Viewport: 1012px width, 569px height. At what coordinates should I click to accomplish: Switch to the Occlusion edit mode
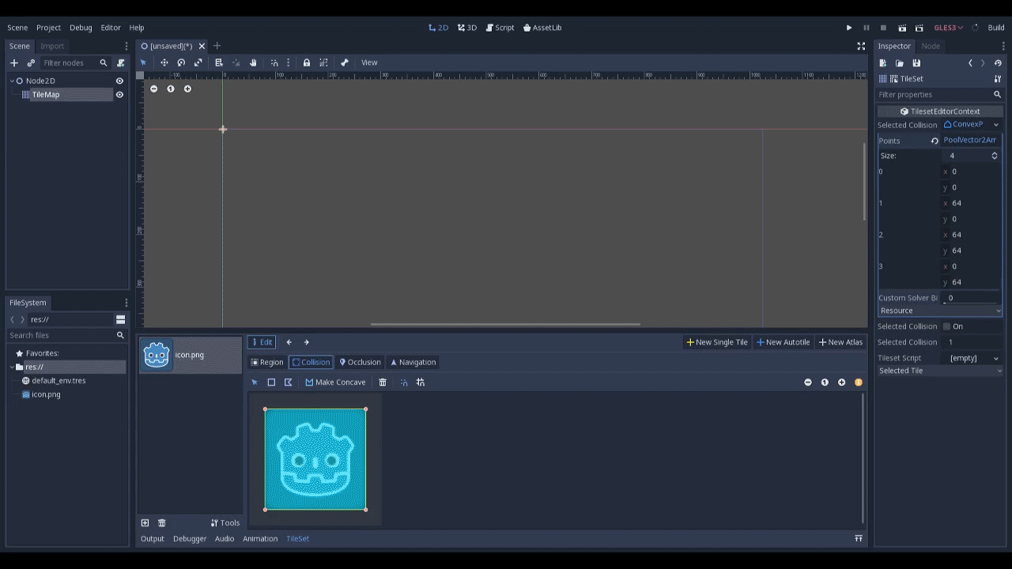pos(360,362)
